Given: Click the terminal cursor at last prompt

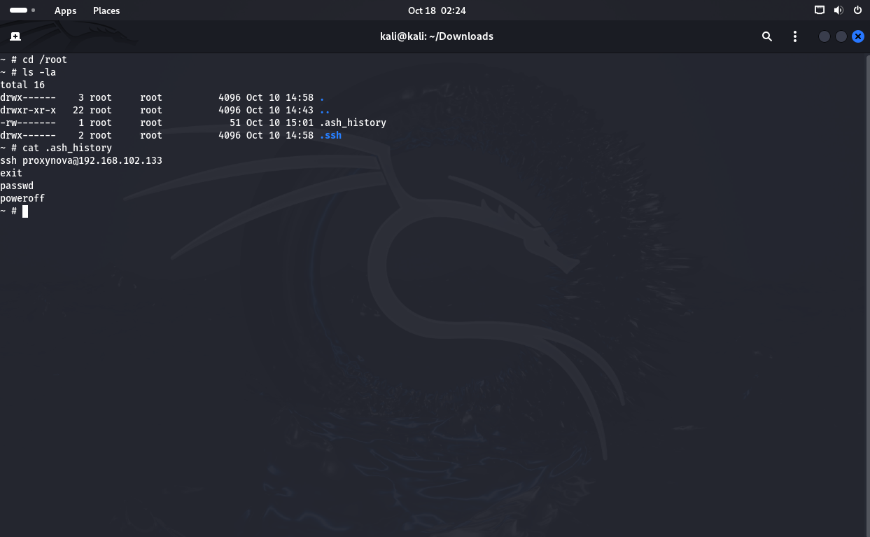Looking at the screenshot, I should click(x=25, y=211).
